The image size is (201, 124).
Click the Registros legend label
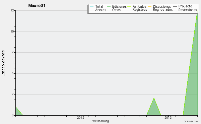[140, 10]
